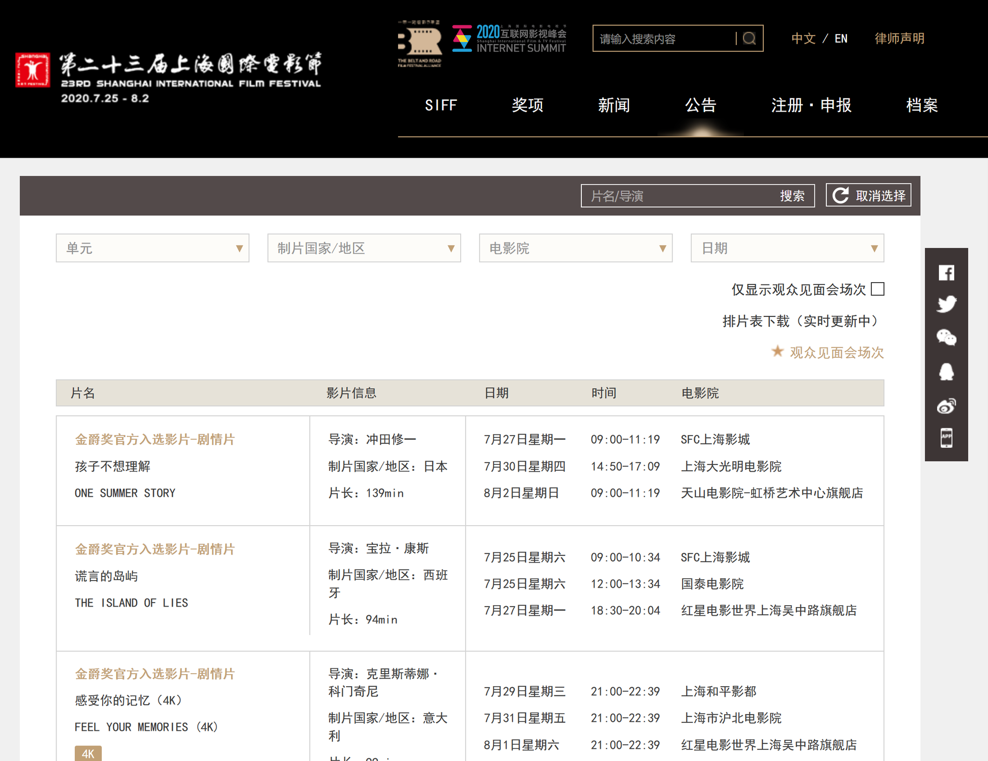This screenshot has height=761, width=988.
Task: Click the QQ penguin share icon
Action: click(946, 371)
